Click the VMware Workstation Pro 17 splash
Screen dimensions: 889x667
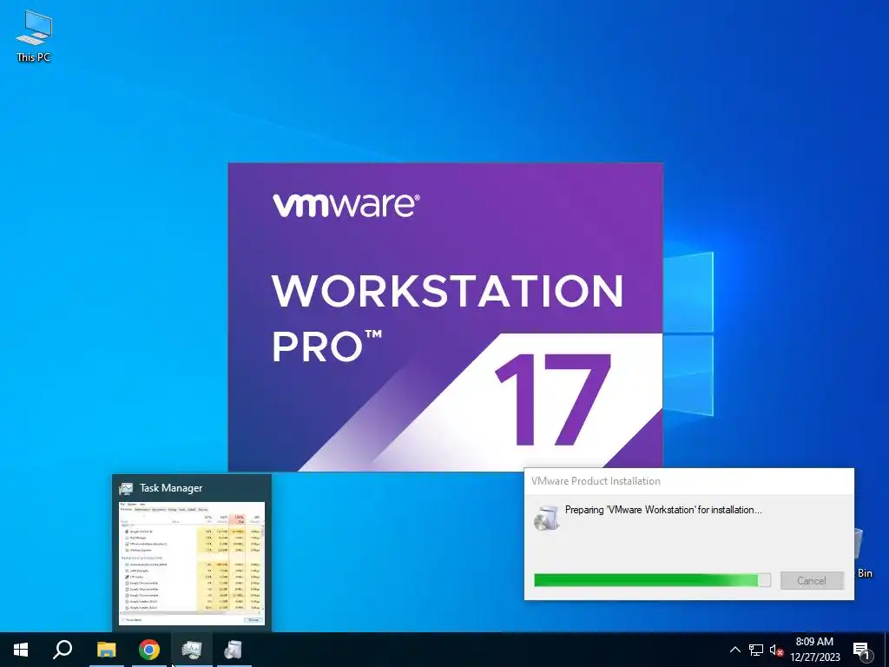point(445,316)
